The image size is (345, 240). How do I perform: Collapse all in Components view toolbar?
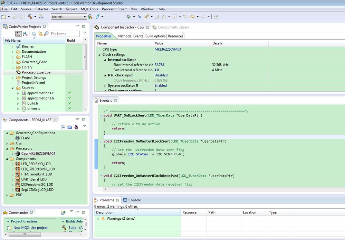tap(64, 127)
